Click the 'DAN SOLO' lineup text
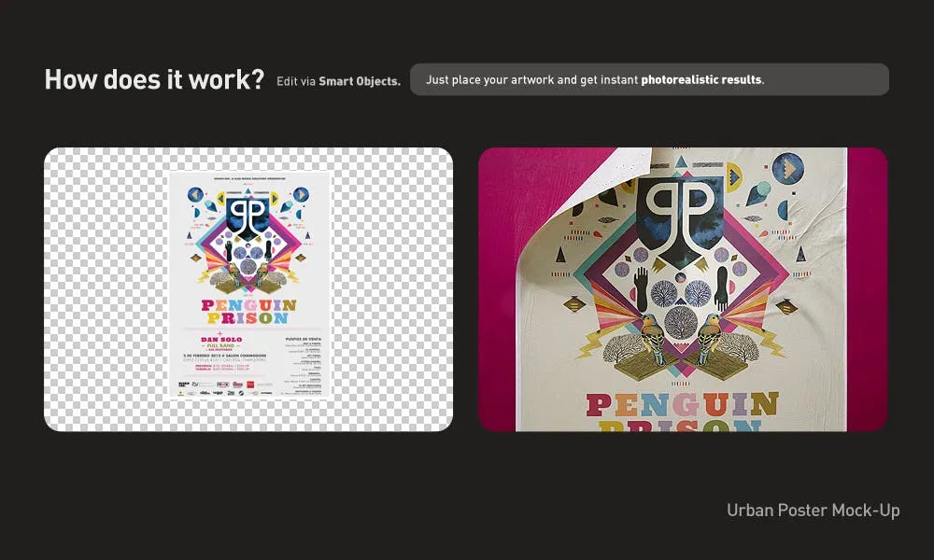 pyautogui.click(x=221, y=338)
